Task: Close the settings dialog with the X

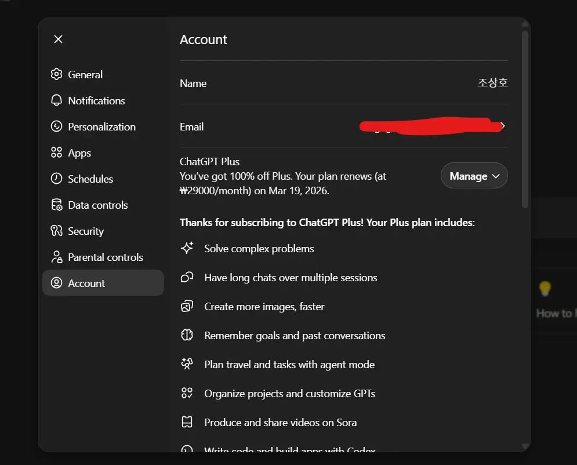Action: click(58, 39)
